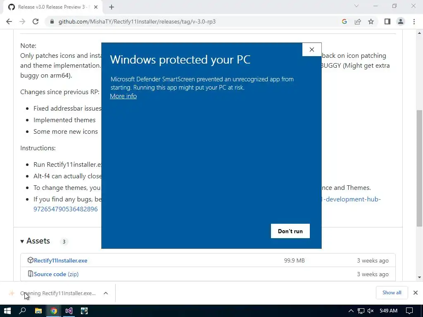This screenshot has height=317, width=423.
Task: Open Chrome profile avatar menu
Action: [401, 21]
